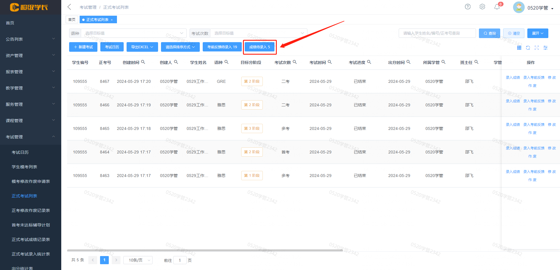
Task: Click the refresh table icon
Action: 528,48
